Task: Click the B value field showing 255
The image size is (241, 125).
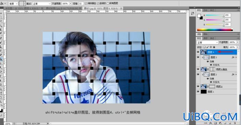Action: coord(228,24)
